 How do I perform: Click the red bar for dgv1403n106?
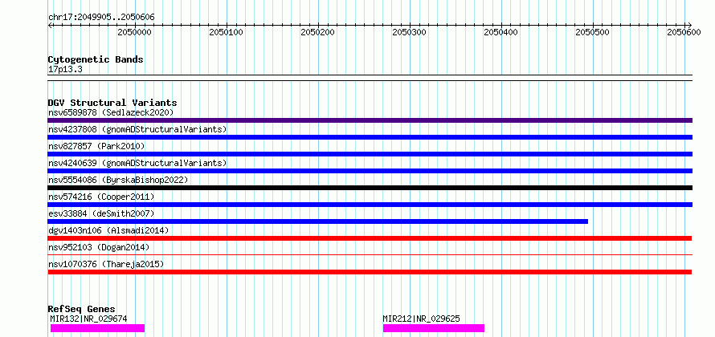click(x=370, y=238)
